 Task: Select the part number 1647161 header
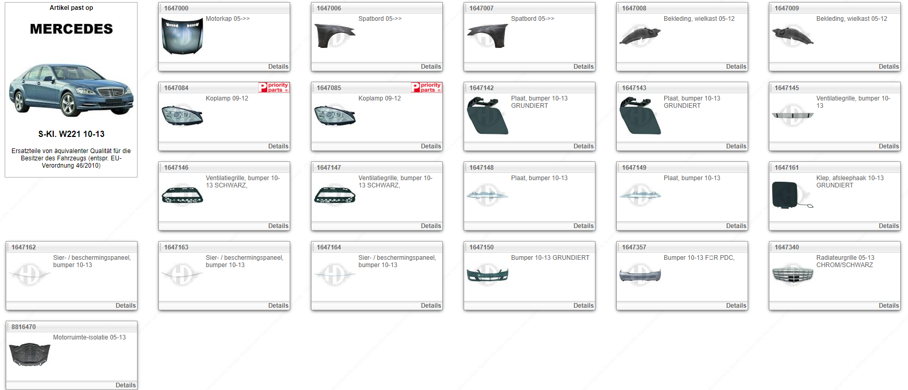click(787, 168)
